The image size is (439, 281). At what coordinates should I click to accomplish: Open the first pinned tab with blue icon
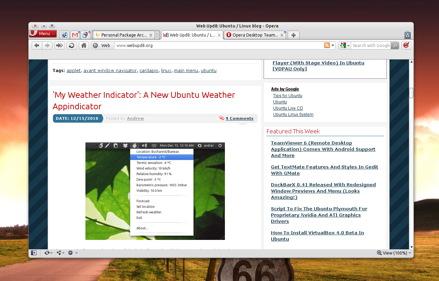64,35
